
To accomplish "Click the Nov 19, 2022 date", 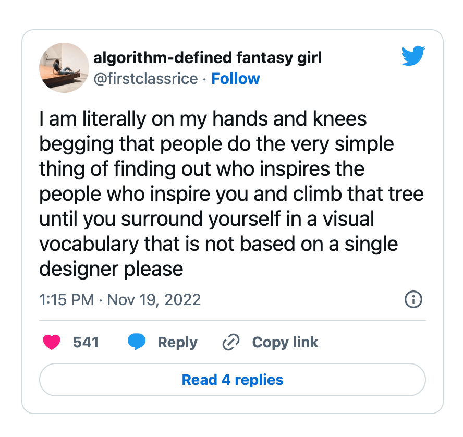I will click(x=154, y=300).
